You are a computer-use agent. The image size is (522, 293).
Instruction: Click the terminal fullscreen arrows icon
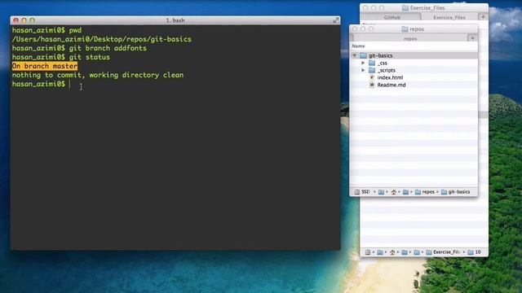tap(335, 20)
